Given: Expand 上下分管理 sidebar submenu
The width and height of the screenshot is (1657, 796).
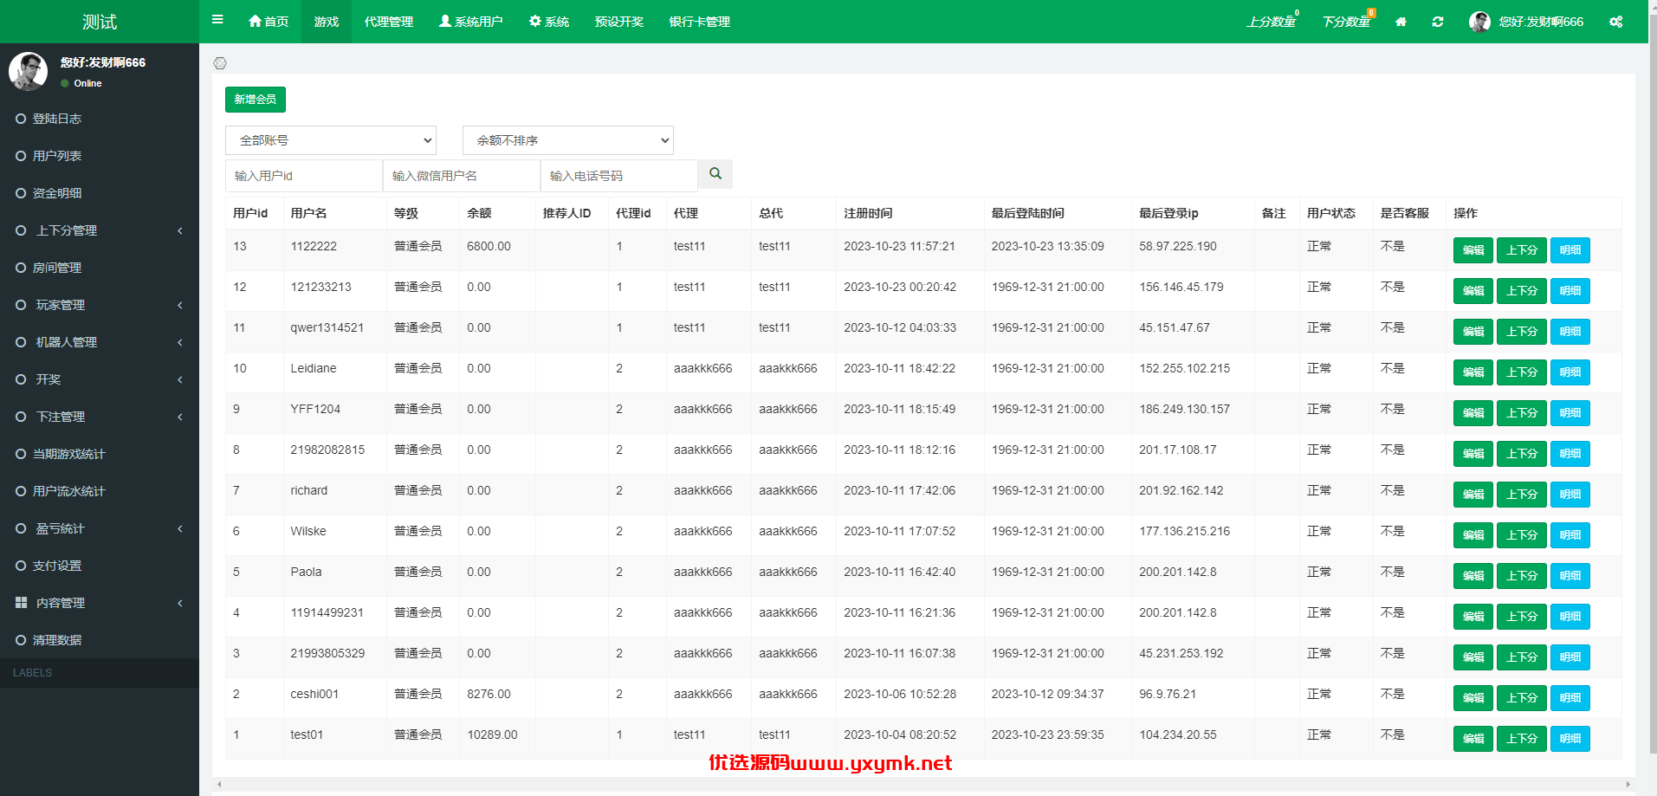Looking at the screenshot, I should pyautogui.click(x=100, y=230).
